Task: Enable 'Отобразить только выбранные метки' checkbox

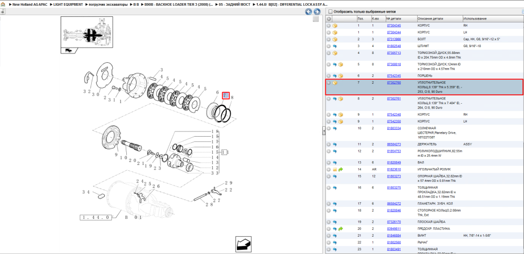Action: (330, 12)
